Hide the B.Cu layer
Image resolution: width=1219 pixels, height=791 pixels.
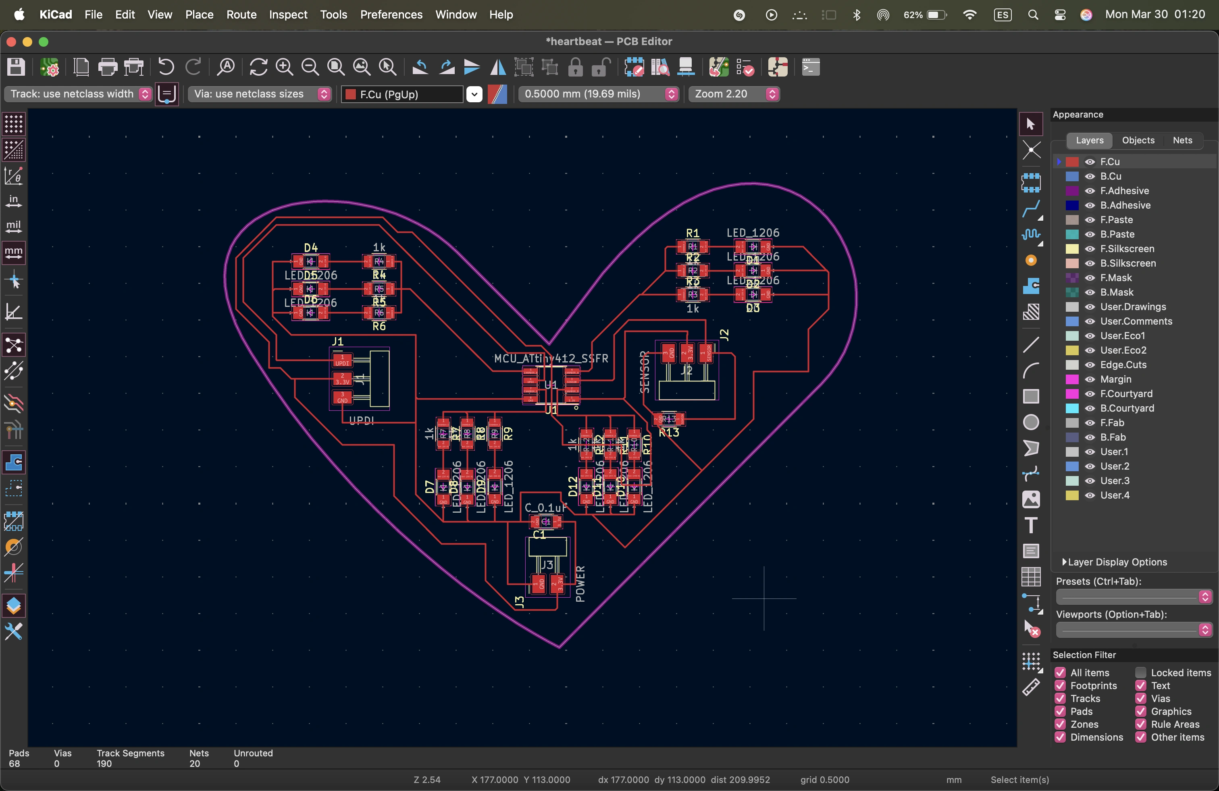pyautogui.click(x=1090, y=176)
